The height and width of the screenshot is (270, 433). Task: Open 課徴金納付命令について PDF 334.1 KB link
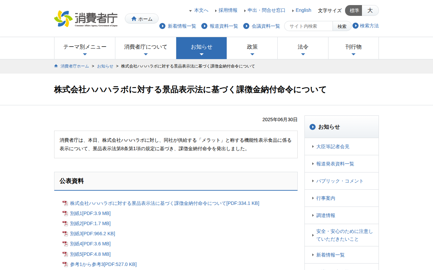tap(165, 203)
